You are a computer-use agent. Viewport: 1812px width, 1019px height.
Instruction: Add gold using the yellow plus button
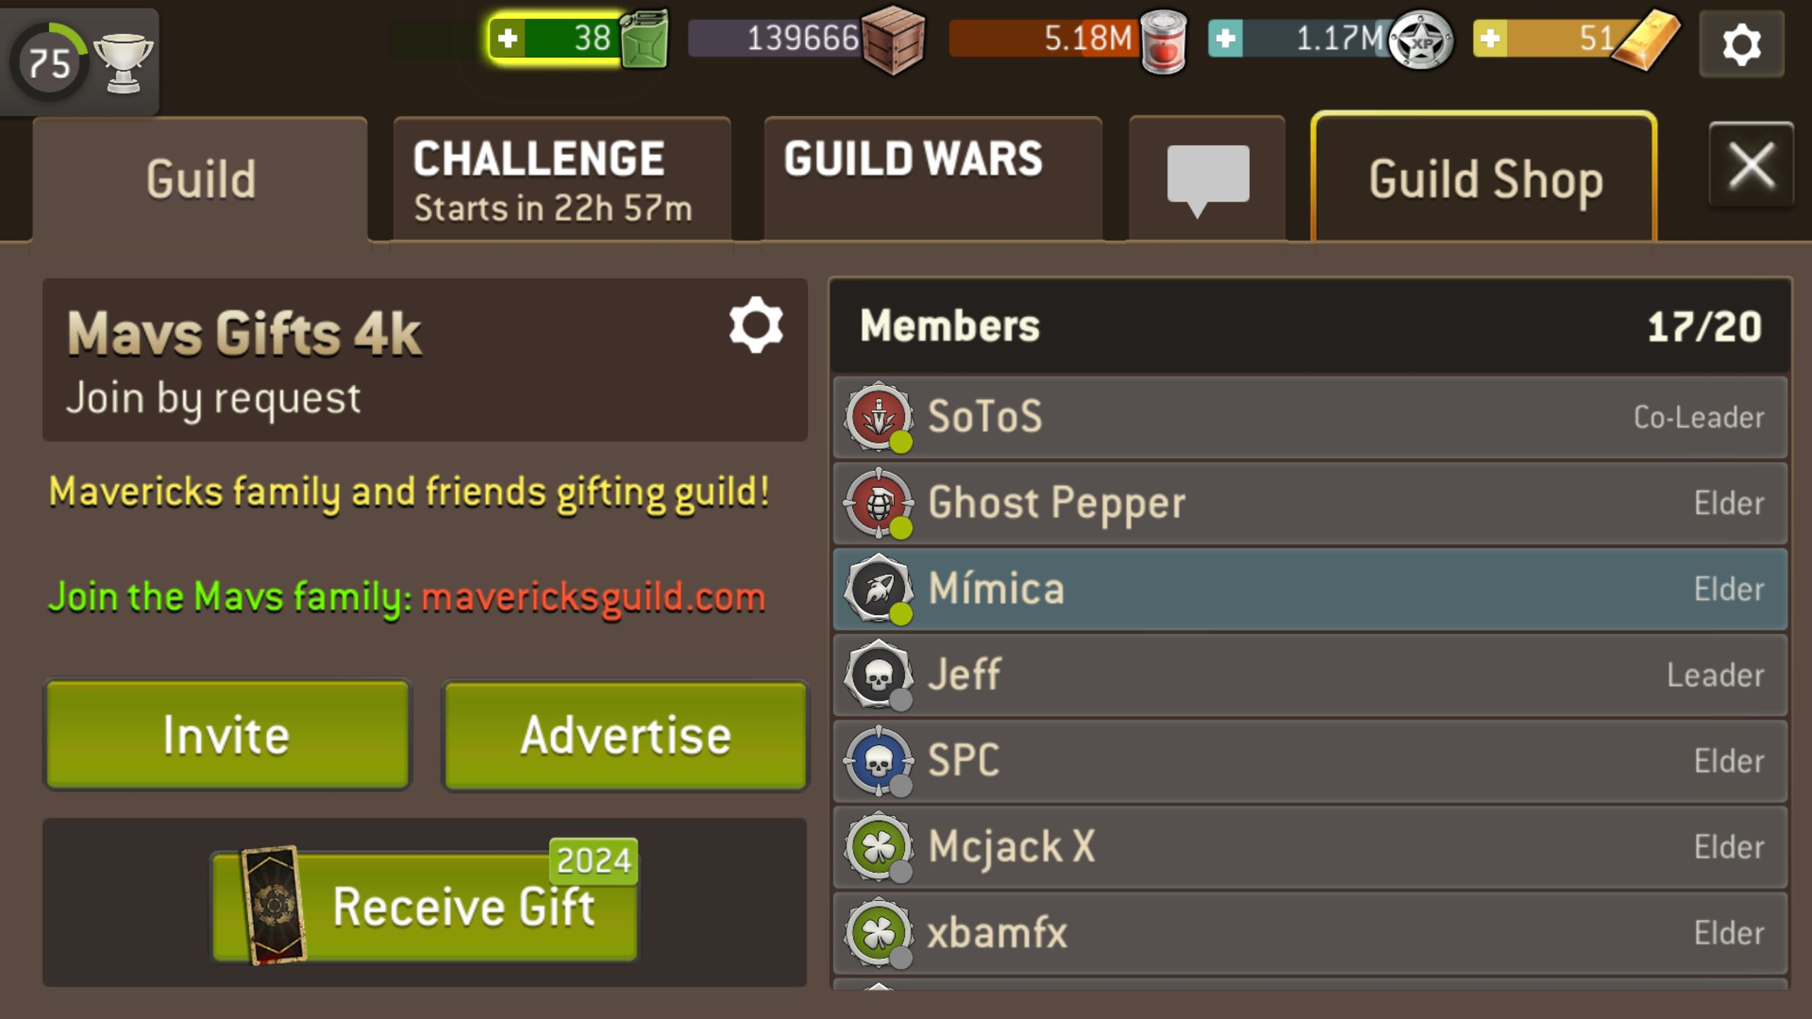pyautogui.click(x=1490, y=38)
